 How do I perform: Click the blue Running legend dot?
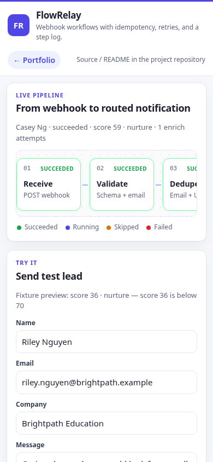coord(68,228)
